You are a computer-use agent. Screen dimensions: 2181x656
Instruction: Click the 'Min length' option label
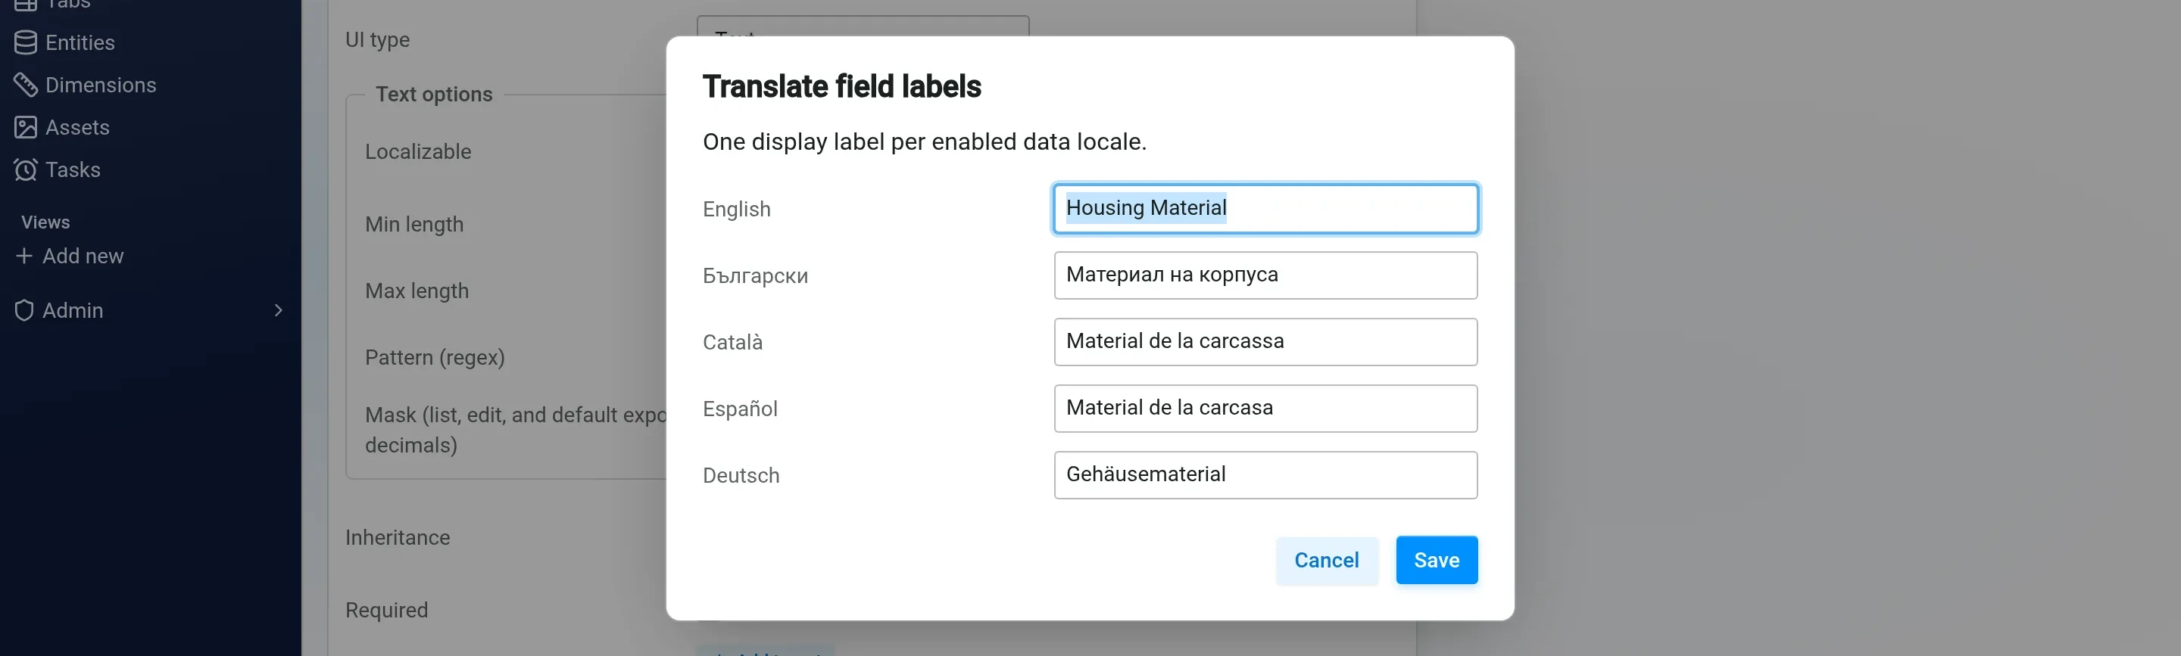(414, 224)
